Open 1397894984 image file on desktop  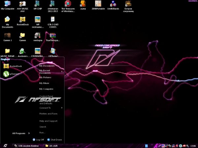coord(38,52)
